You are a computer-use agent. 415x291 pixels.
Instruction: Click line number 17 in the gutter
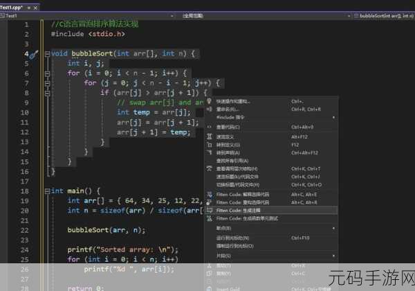(25, 182)
